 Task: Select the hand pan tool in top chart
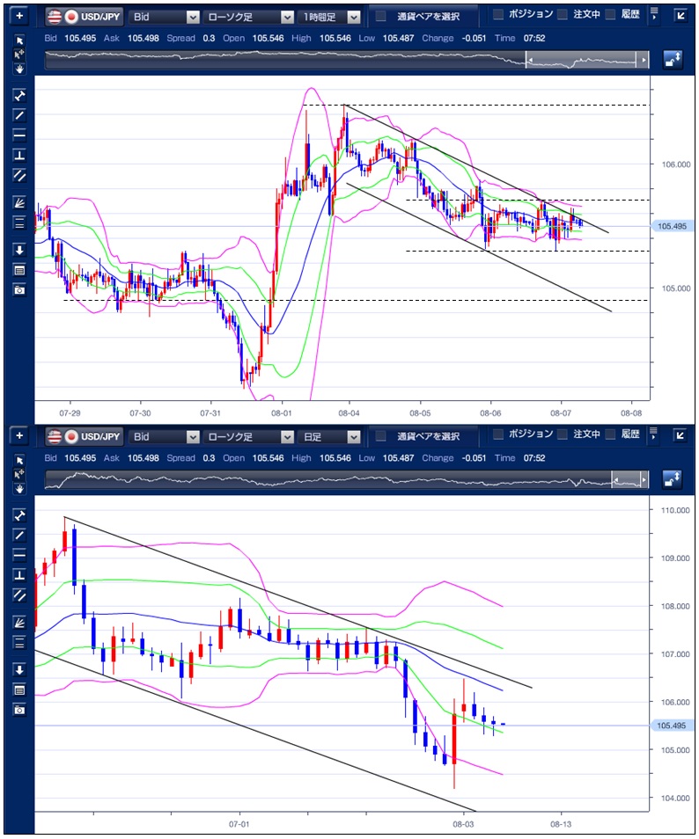tap(19, 68)
